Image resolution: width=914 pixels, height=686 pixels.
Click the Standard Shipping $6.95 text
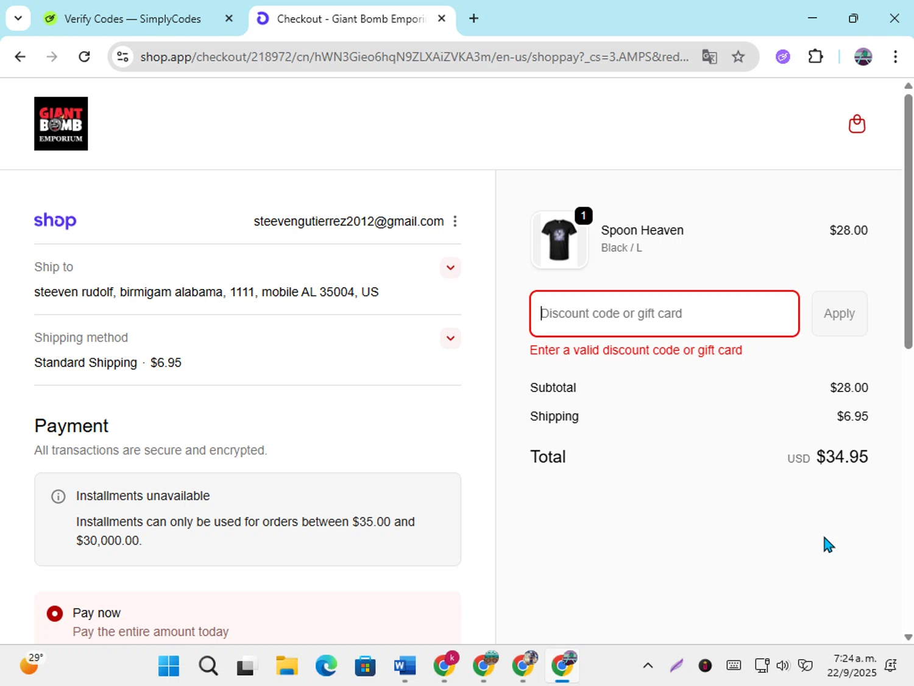[x=108, y=363]
